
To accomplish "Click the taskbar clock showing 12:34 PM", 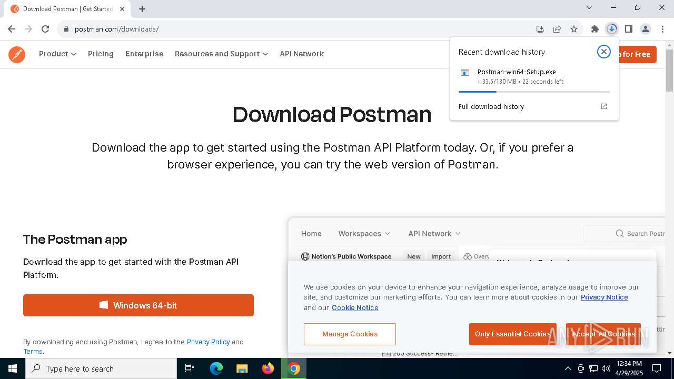I will point(629,368).
